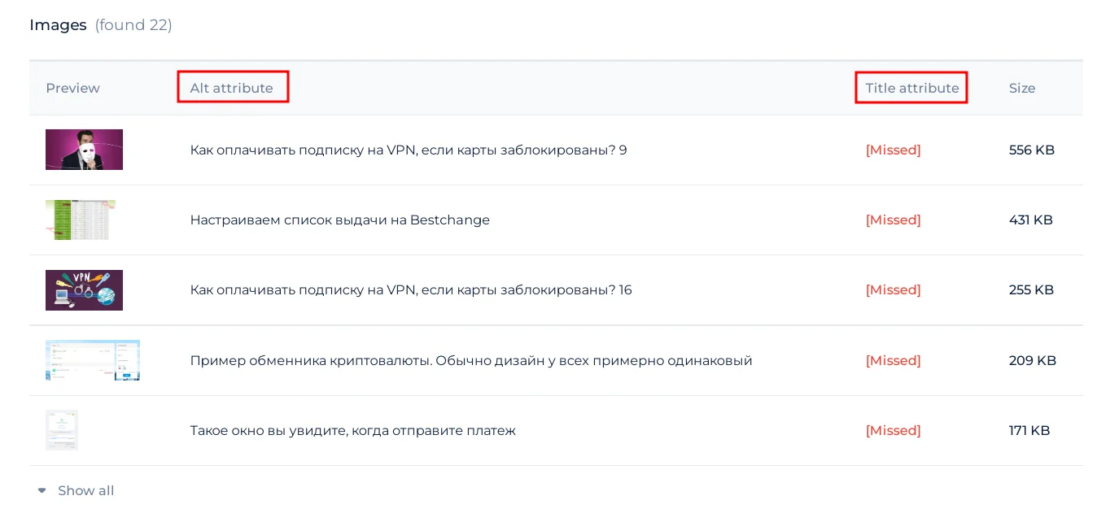1110x522 pixels.
Task: Click [Missed] label in the 556 KB row
Action: coord(893,150)
